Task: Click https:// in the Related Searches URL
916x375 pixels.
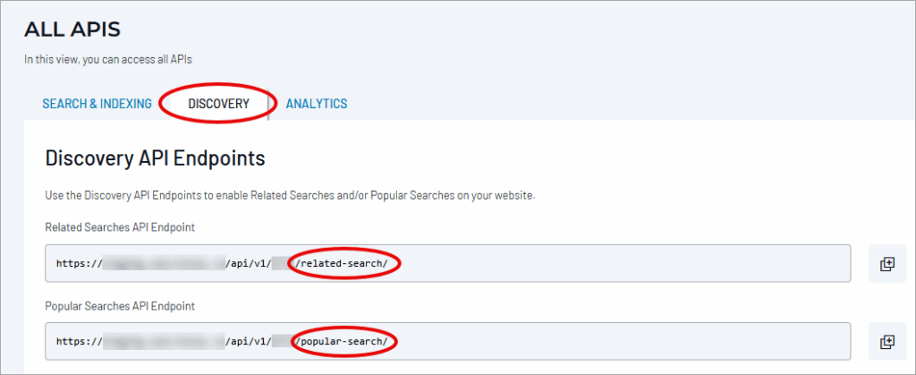Action: point(78,264)
